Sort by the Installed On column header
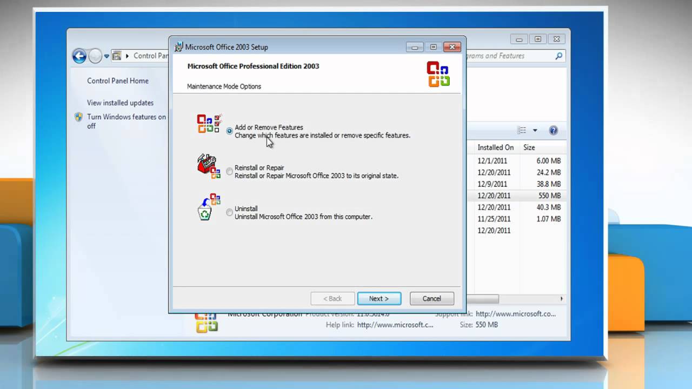692x389 pixels. (x=496, y=147)
